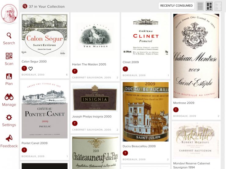Click the portrait logo at top left

point(9,13)
